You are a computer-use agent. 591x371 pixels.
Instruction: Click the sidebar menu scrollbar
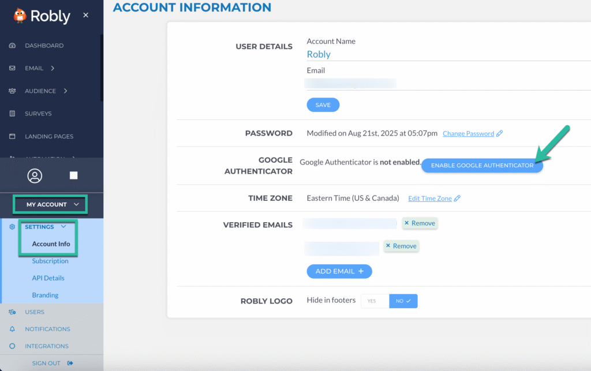pos(102,68)
